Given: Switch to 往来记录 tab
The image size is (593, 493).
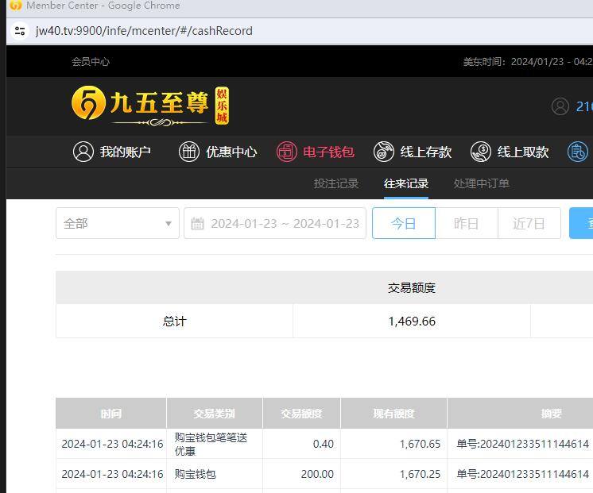Looking at the screenshot, I should 405,183.
